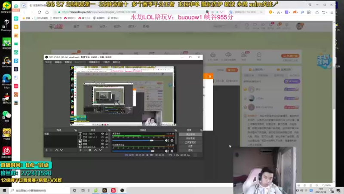Remove the selected scene with the minus icon
This screenshot has height=194, width=344.
coord(51,150)
